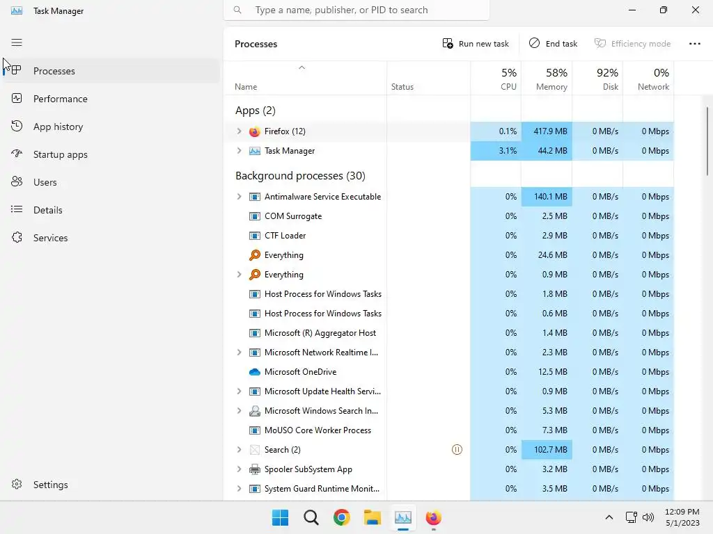Viewport: 713px width, 534px height.
Task: Click the Microsoft (R) Aggregator Host icon
Action: pyautogui.click(x=255, y=333)
